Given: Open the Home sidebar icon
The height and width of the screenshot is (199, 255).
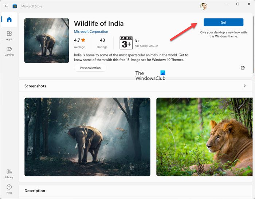Looking at the screenshot, I should tap(9, 20).
